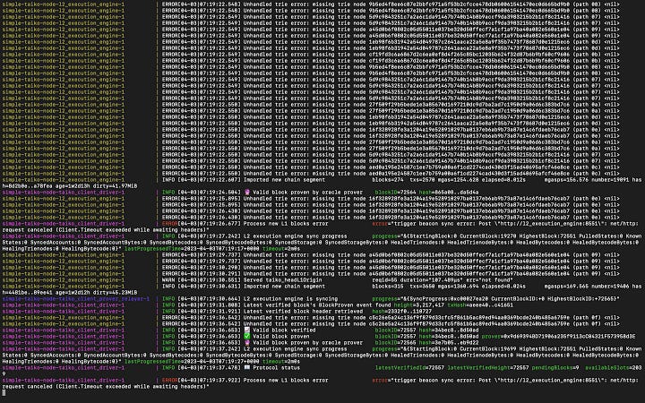The width and height of the screenshot is (645, 403).
Task: Click the 'mgasps=169.565' value
Action: coord(566,287)
